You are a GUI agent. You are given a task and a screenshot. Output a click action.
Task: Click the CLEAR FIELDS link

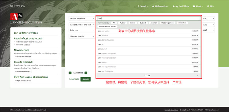tap(74, 79)
